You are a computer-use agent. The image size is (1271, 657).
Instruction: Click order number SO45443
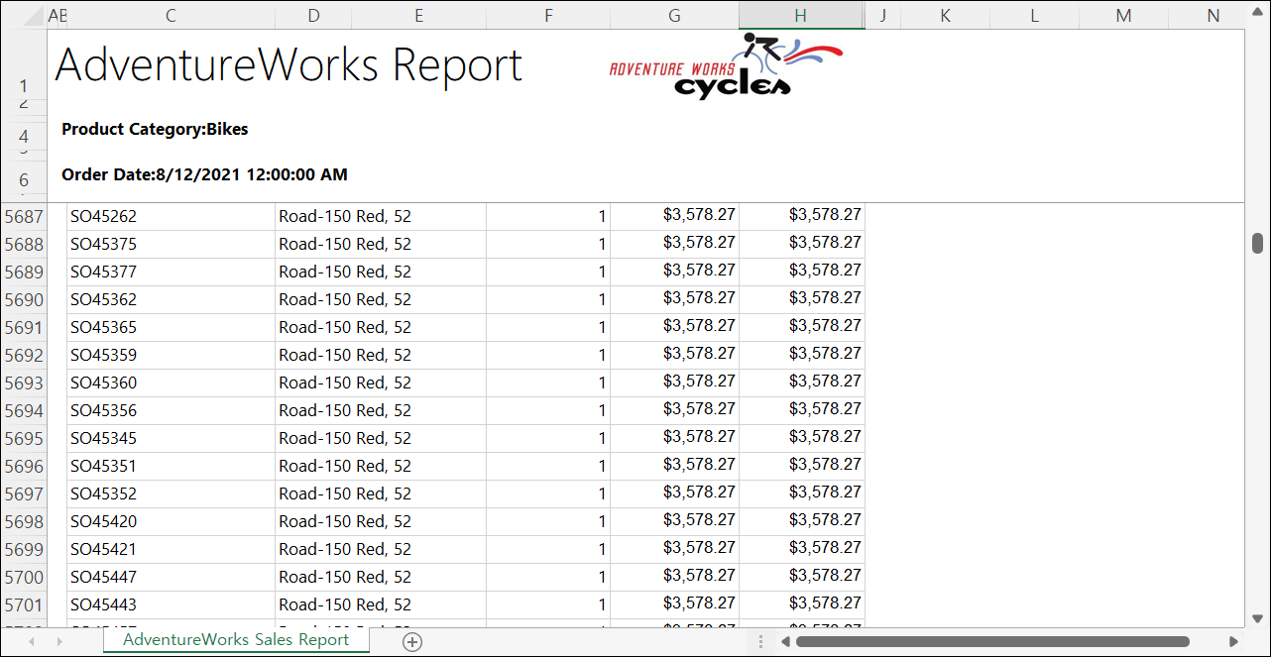[171, 604]
